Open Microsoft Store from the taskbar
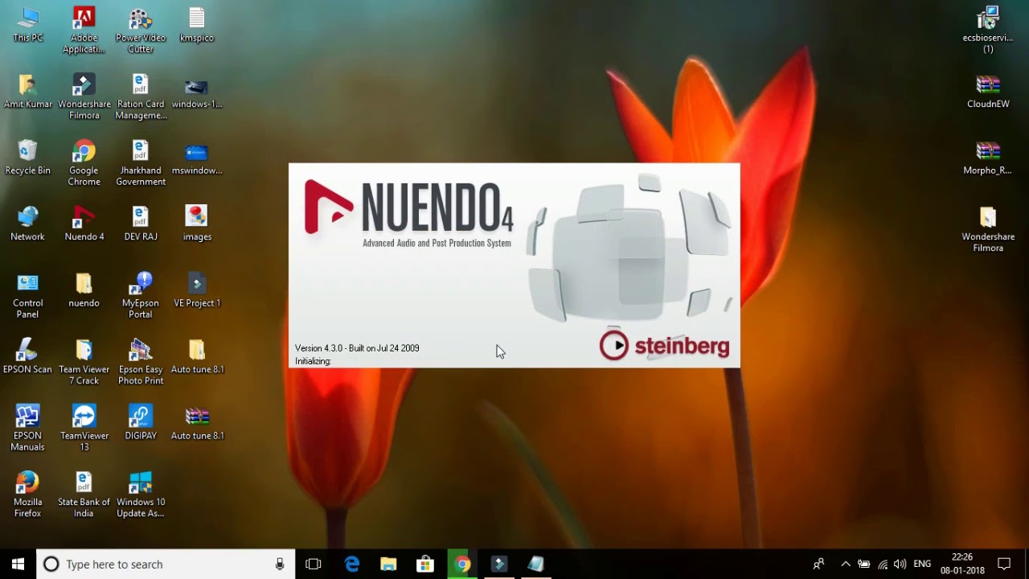Screen dimensions: 1029x579 tap(425, 565)
